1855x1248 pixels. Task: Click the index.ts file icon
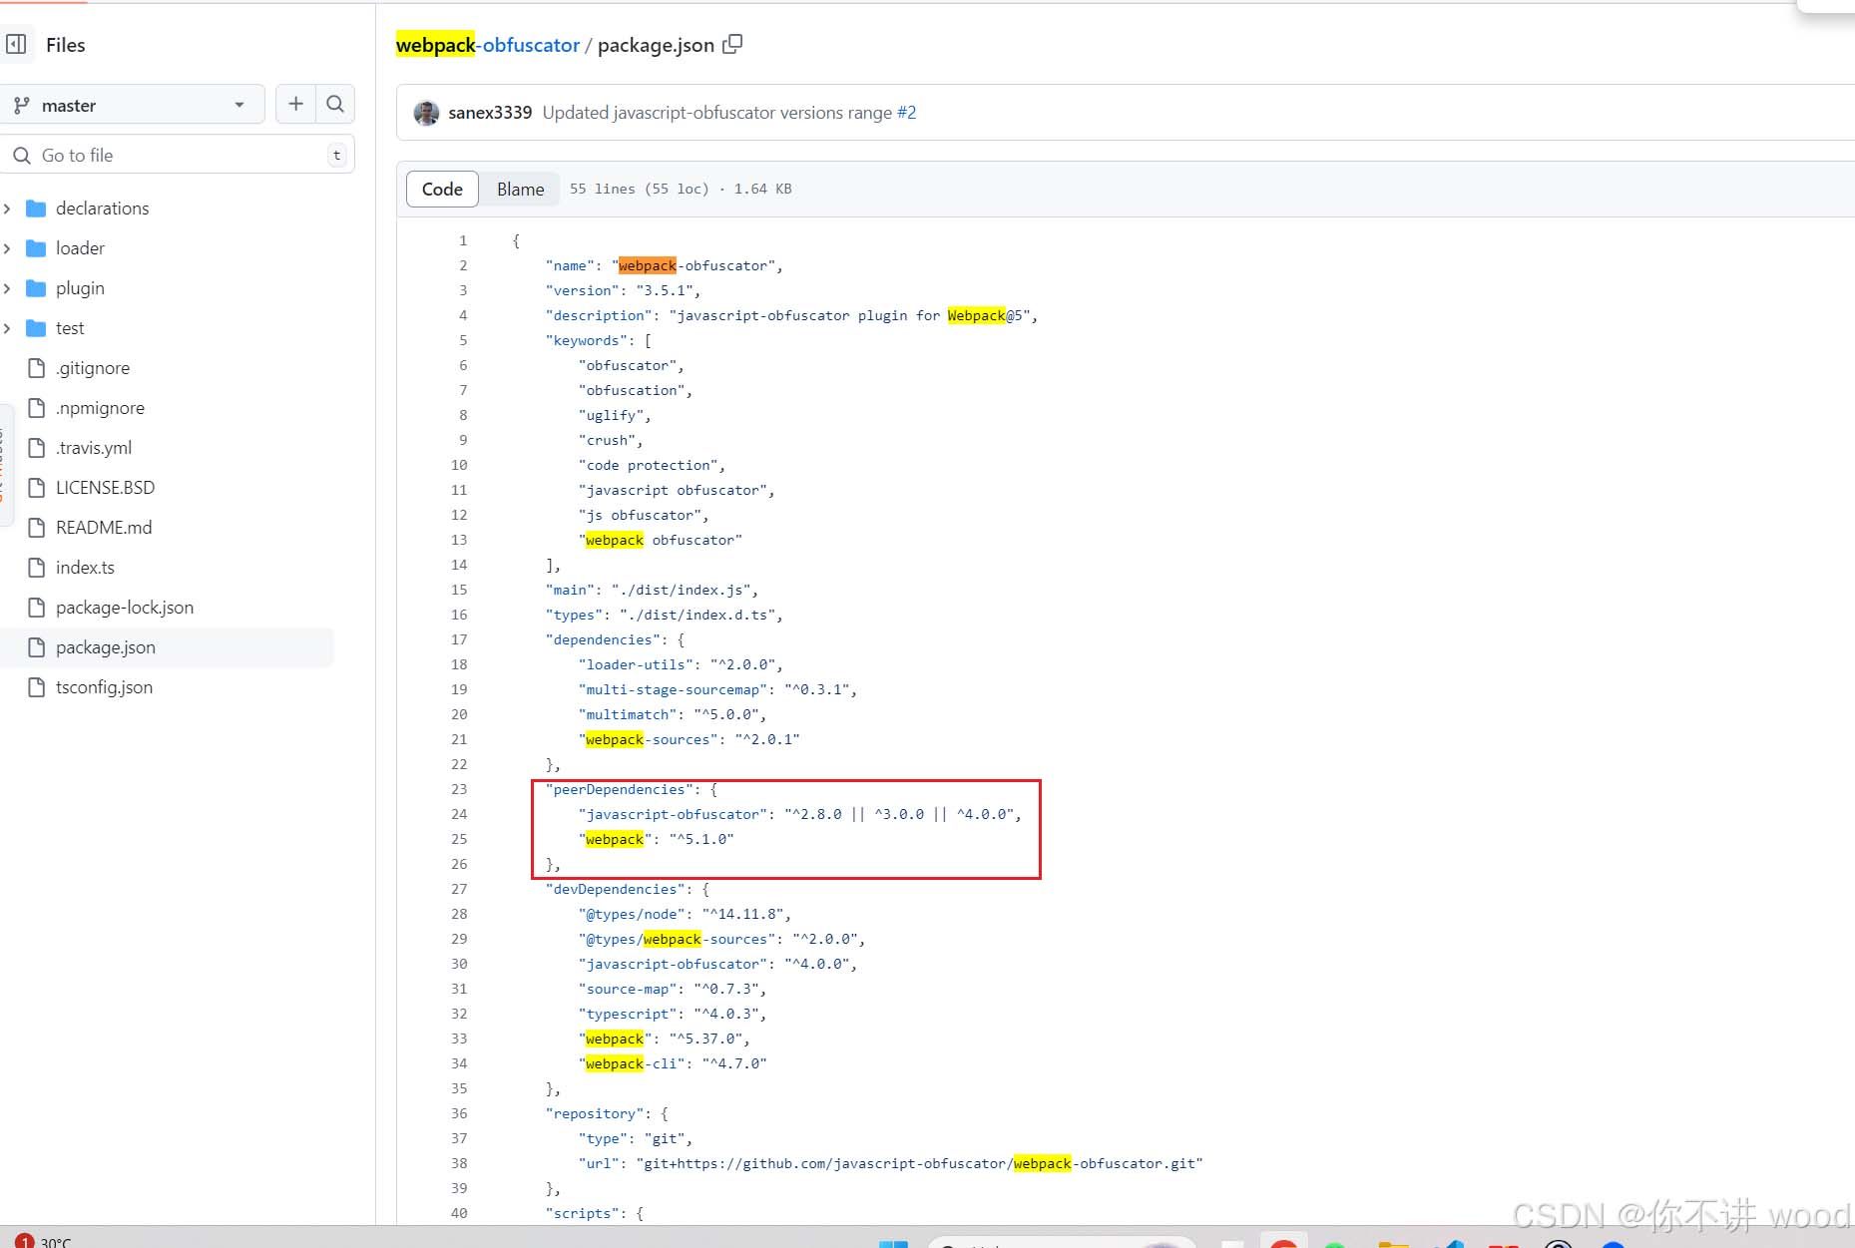pyautogui.click(x=37, y=568)
